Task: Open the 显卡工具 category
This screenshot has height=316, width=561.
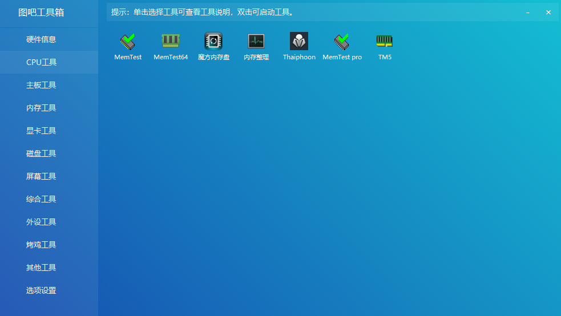Action: click(49, 131)
